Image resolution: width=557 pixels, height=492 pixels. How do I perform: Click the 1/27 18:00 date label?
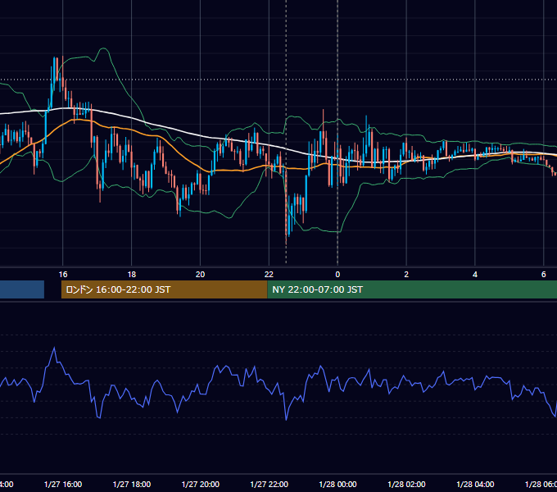coord(131,484)
